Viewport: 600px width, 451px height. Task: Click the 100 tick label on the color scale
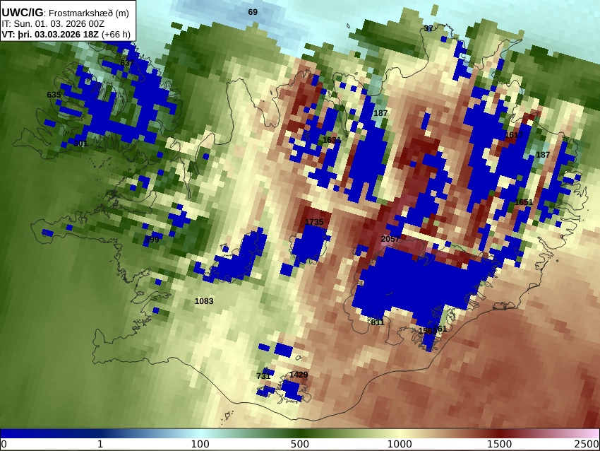click(200, 444)
